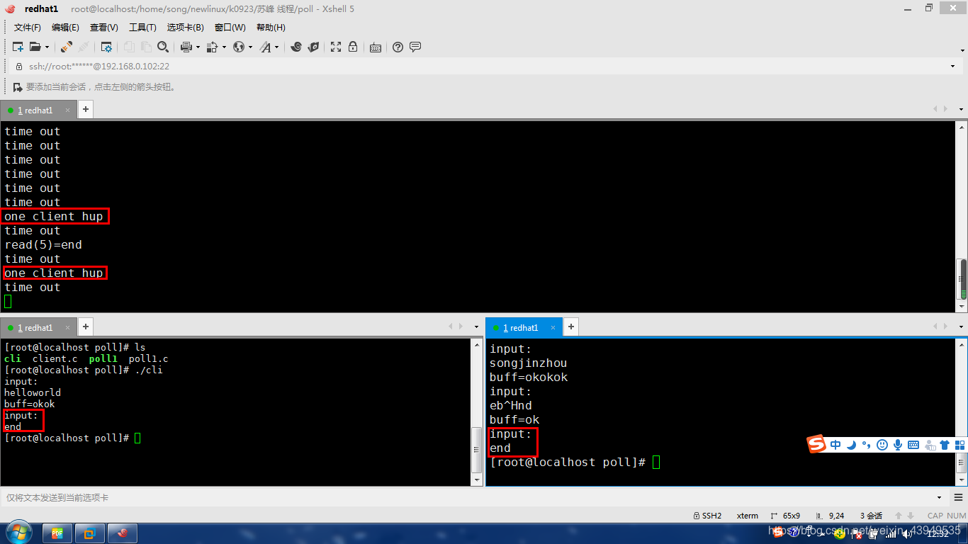Click the bottom-right pane scrollbar thumb
The width and height of the screenshot is (968, 544).
[x=962, y=464]
